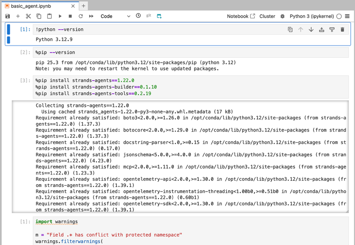Viewport: 355px width, 245px height.
Task: Switch kernel via Python 3 (ipykernel)
Action: coord(312,16)
